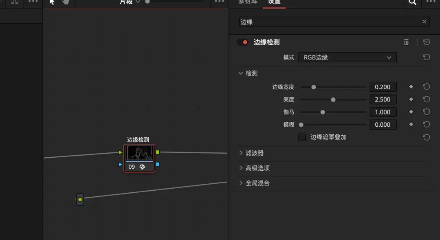Adjust the 模糊 slider handle
This screenshot has width=440, height=240.
point(301,125)
